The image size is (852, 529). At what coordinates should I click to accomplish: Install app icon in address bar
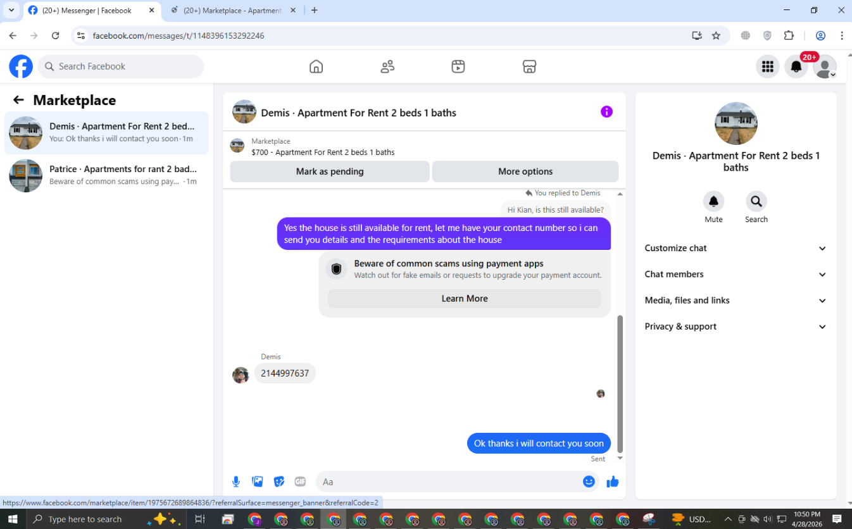697,36
